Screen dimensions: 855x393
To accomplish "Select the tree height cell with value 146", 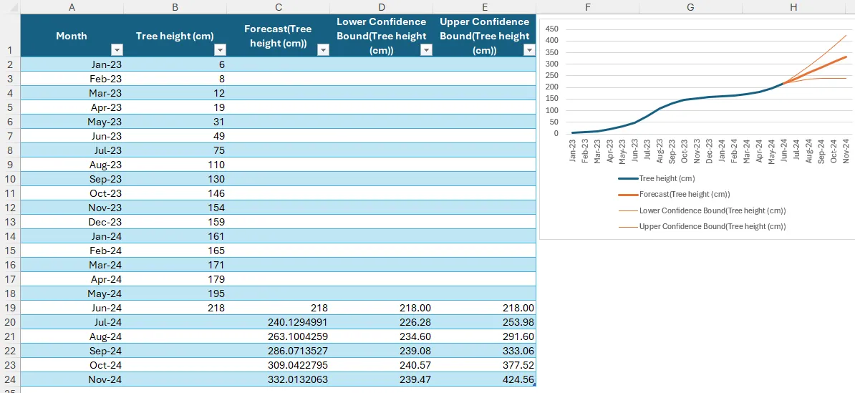I will click(x=175, y=193).
